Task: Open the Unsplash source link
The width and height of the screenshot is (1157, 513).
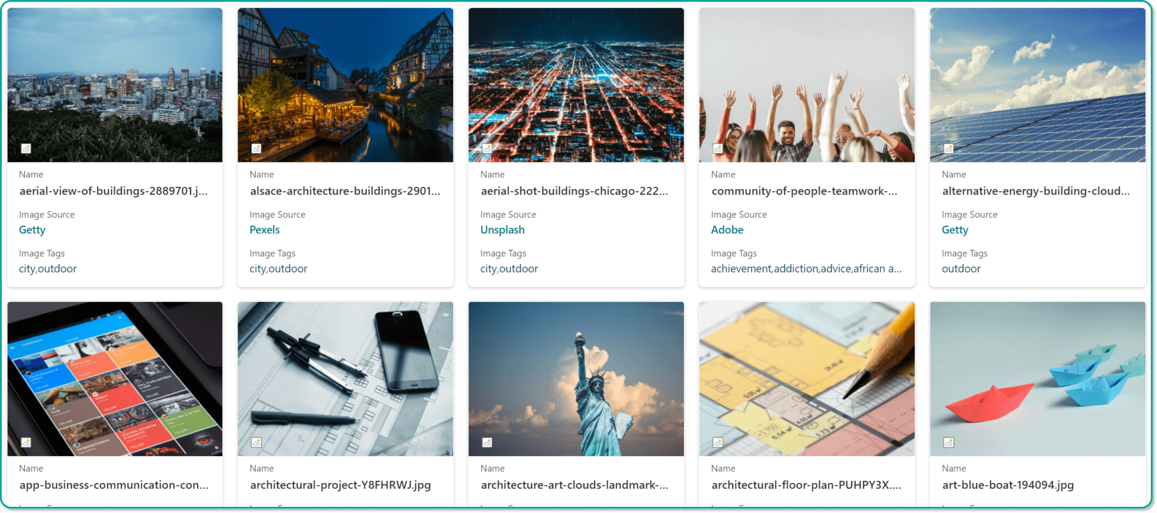Action: 502,230
